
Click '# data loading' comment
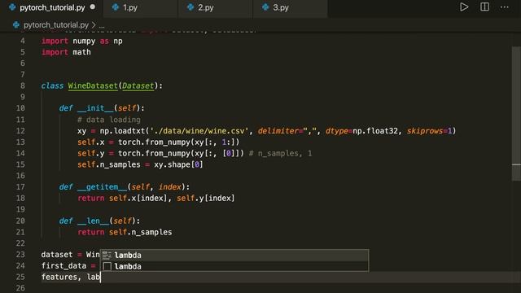pos(108,120)
